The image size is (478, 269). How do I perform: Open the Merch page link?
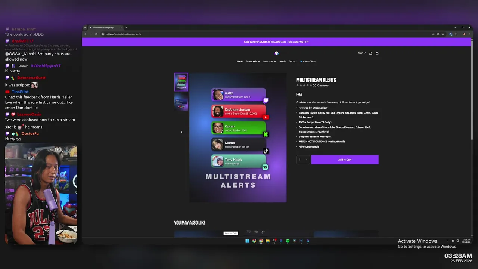pyautogui.click(x=282, y=61)
